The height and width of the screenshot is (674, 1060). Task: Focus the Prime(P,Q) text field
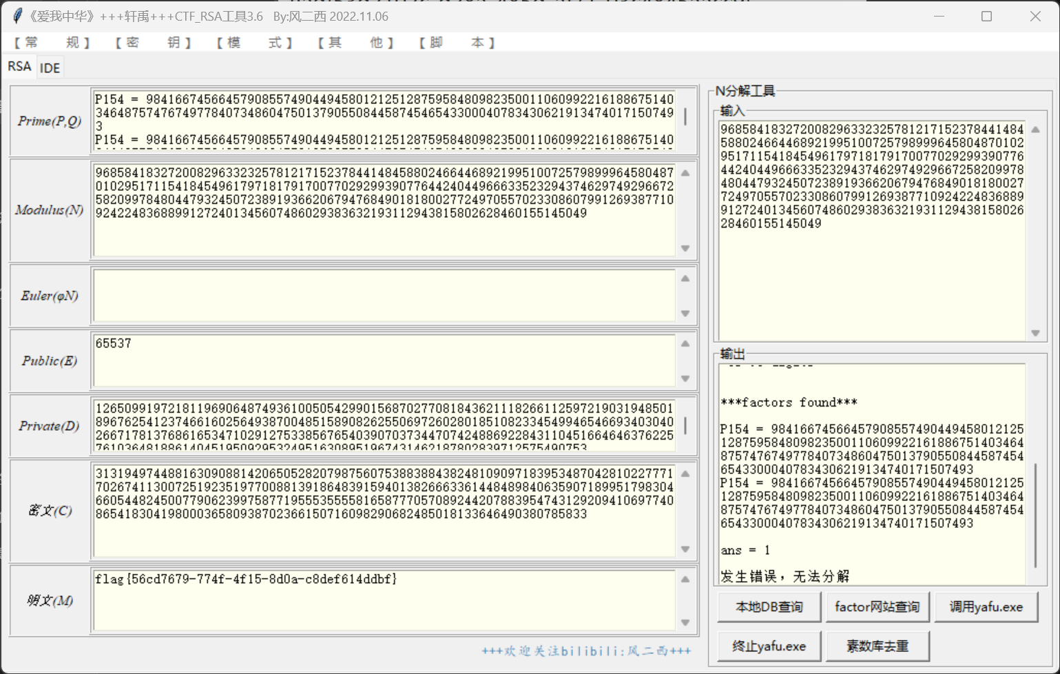click(384, 120)
